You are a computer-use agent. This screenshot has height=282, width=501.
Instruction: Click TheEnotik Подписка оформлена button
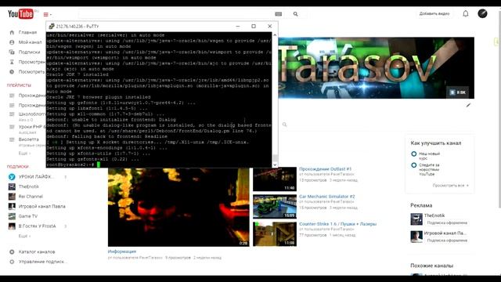coord(447,222)
